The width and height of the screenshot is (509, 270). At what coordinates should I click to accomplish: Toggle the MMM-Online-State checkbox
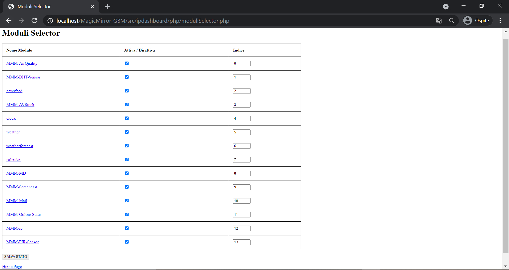pos(127,214)
